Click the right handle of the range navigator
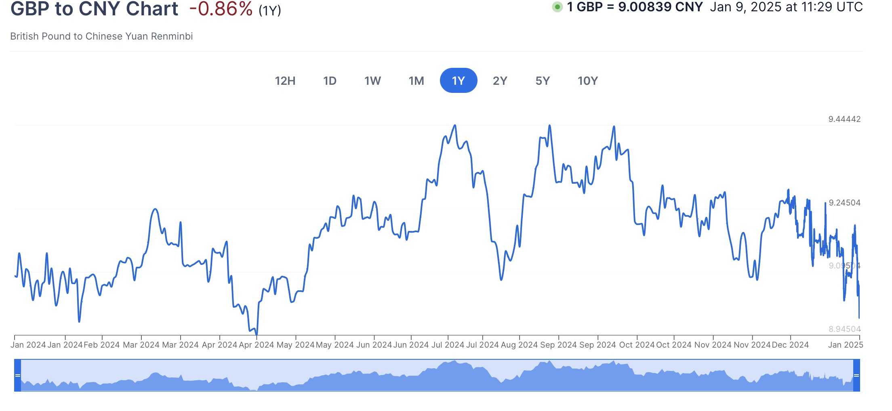 (x=856, y=375)
